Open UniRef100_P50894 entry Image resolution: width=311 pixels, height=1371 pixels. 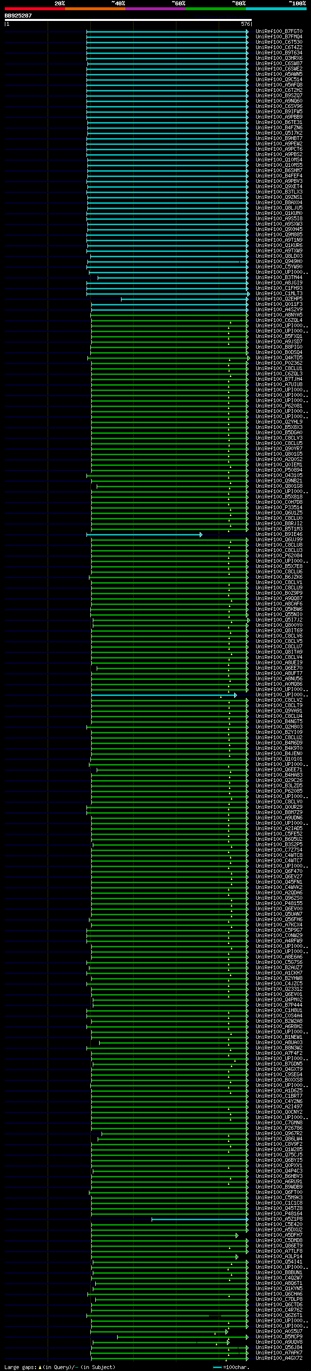click(279, 470)
